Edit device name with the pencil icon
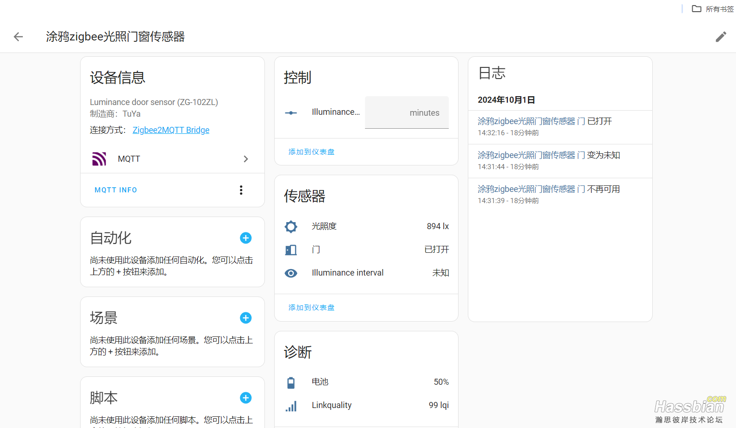The width and height of the screenshot is (736, 428). coord(721,37)
